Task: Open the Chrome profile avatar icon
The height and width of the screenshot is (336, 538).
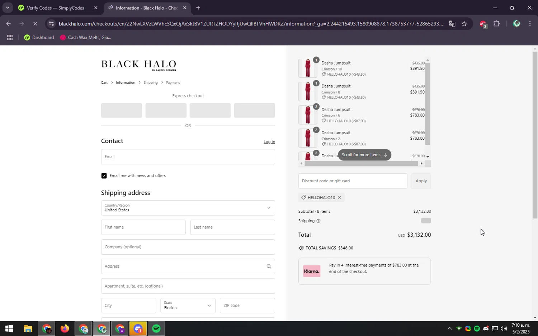Action: (516, 24)
